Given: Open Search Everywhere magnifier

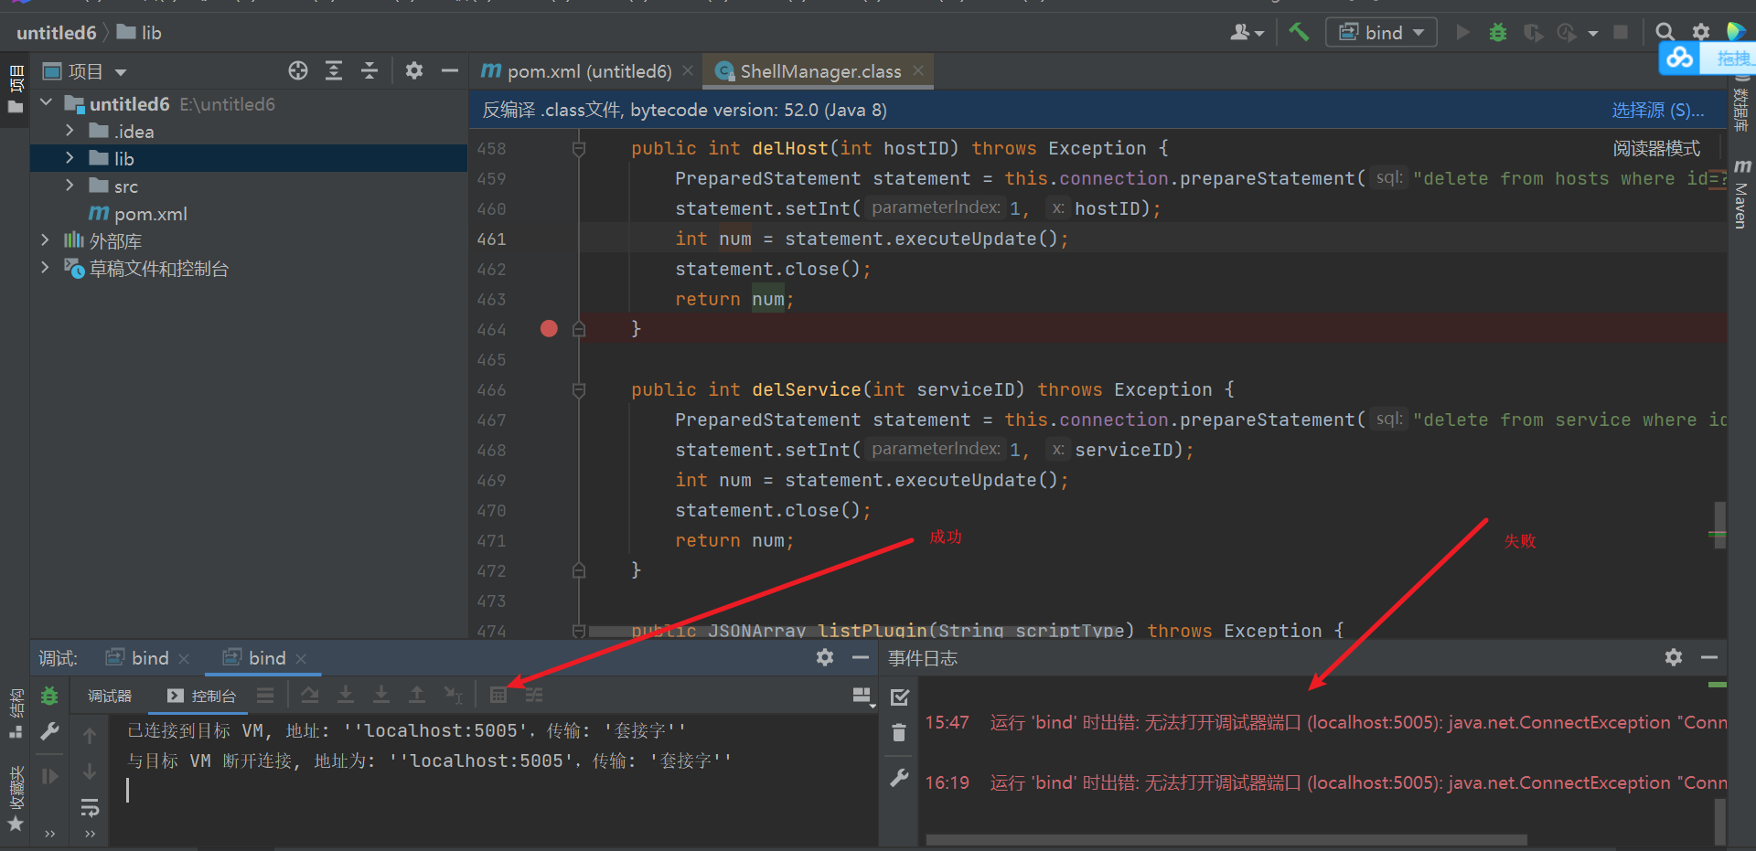Looking at the screenshot, I should tap(1665, 33).
